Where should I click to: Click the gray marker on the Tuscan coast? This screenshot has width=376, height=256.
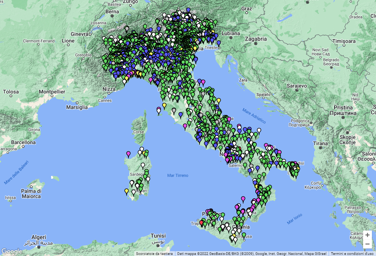click(x=174, y=110)
